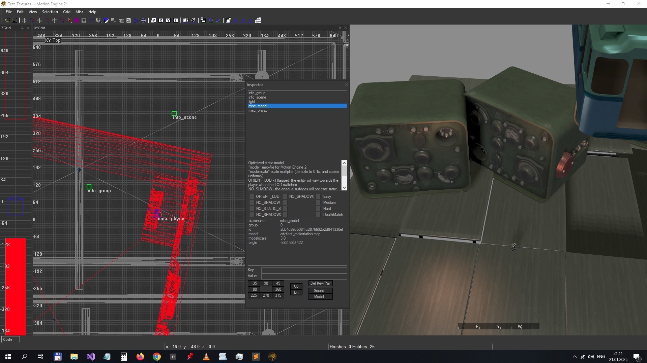Viewport: 647px width, 363px height.
Task: Open the Grid menu
Action: coord(67,12)
